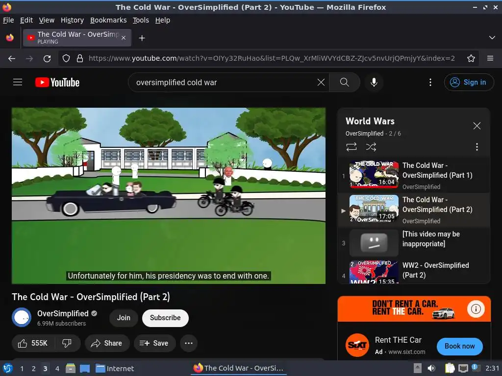502x376 pixels.
Task: Open YouTube settings three-dot menu
Action: (430, 82)
